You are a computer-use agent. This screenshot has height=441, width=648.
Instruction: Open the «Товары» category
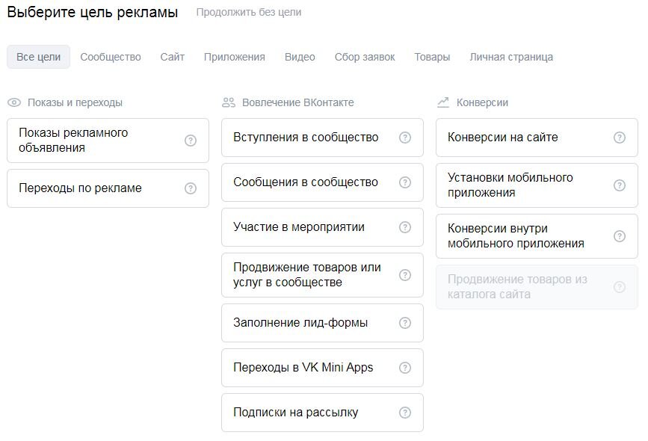[x=431, y=56]
